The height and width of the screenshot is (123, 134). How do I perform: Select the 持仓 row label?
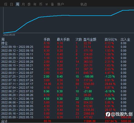point(4,43)
